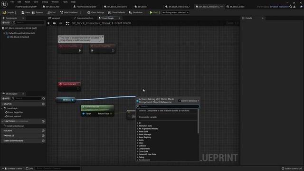The width and height of the screenshot is (304, 171).
Task: Open Class Settings
Action: click(x=95, y=12)
